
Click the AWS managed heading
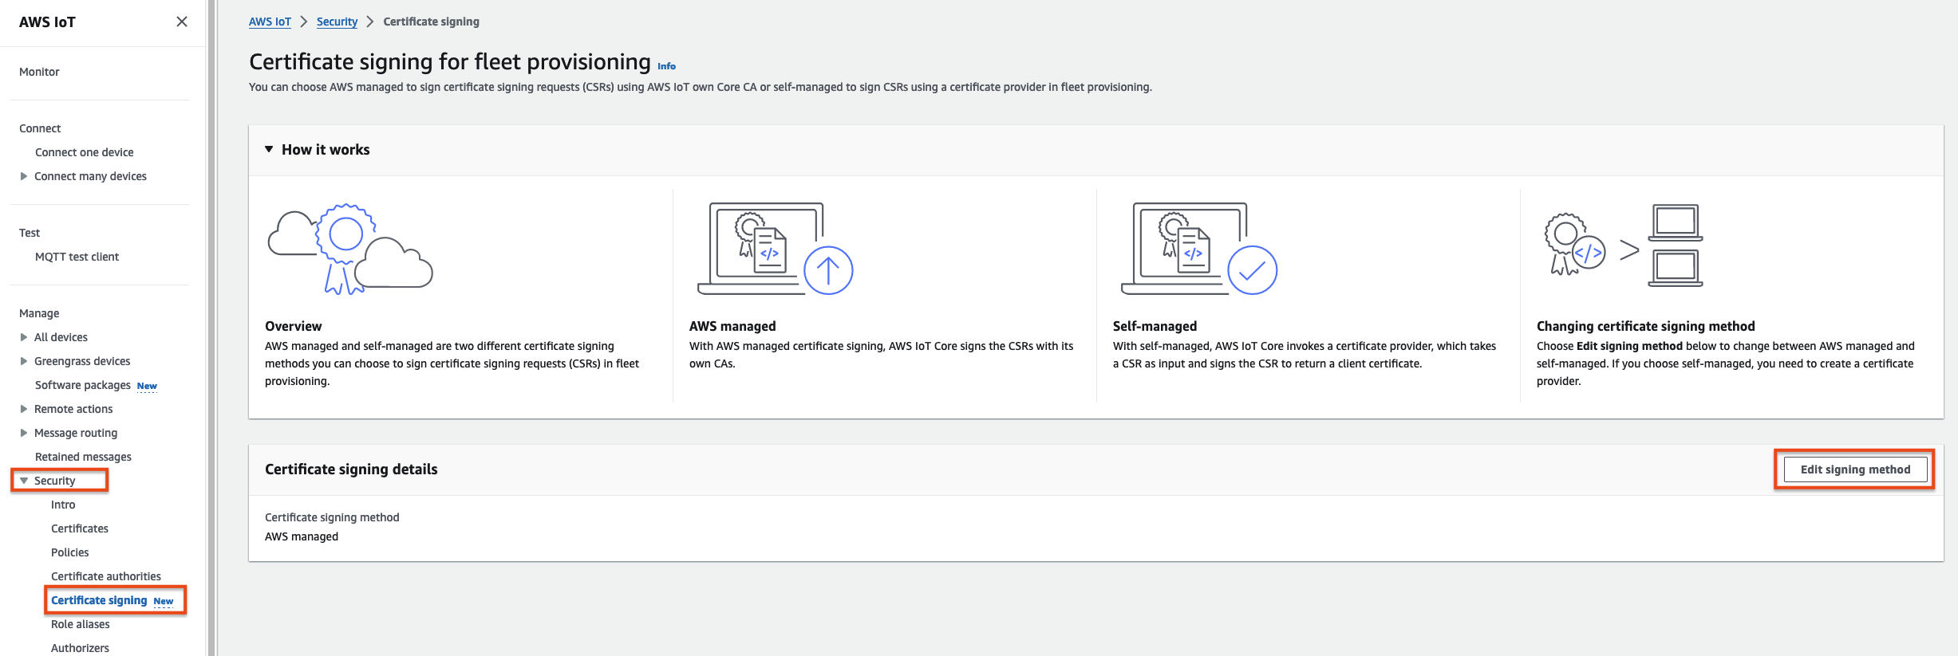pyautogui.click(x=732, y=326)
